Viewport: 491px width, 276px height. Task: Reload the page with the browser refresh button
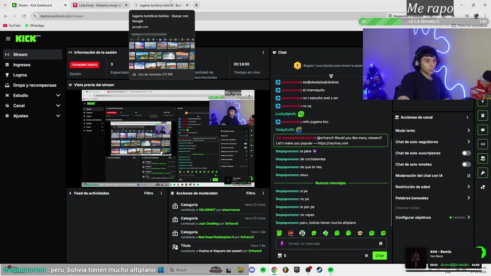(24, 16)
